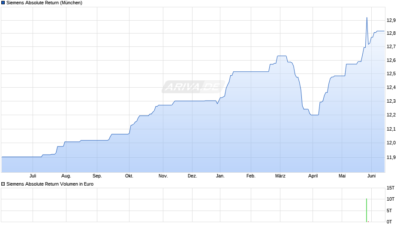Screen dimensions: 403x226
Task: Select the 'Juli' month label on the axis
Action: coord(33,176)
